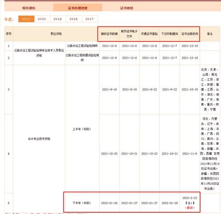Click the 下半年（中级） cell

pos(82,203)
